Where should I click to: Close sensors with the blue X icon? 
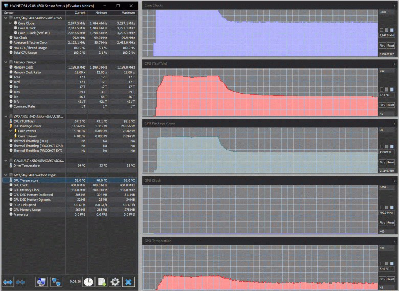click(x=128, y=282)
